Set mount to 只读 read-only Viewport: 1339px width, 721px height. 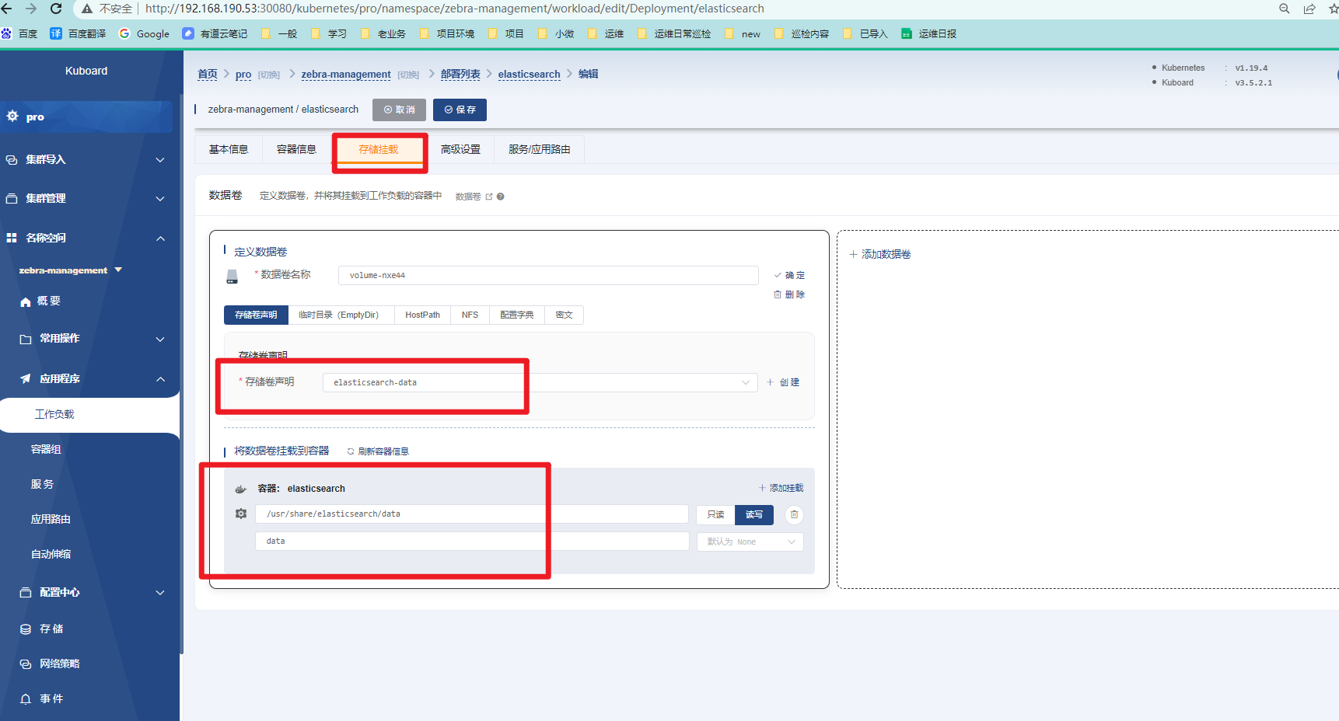[x=715, y=514]
